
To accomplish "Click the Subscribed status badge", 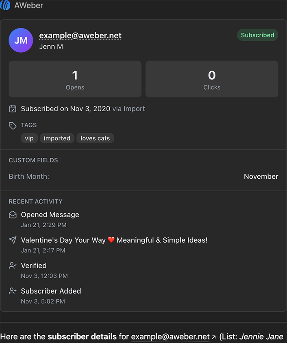I will (x=257, y=35).
